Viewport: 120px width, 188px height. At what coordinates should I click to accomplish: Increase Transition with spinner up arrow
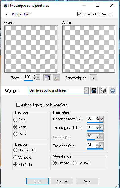98,144
